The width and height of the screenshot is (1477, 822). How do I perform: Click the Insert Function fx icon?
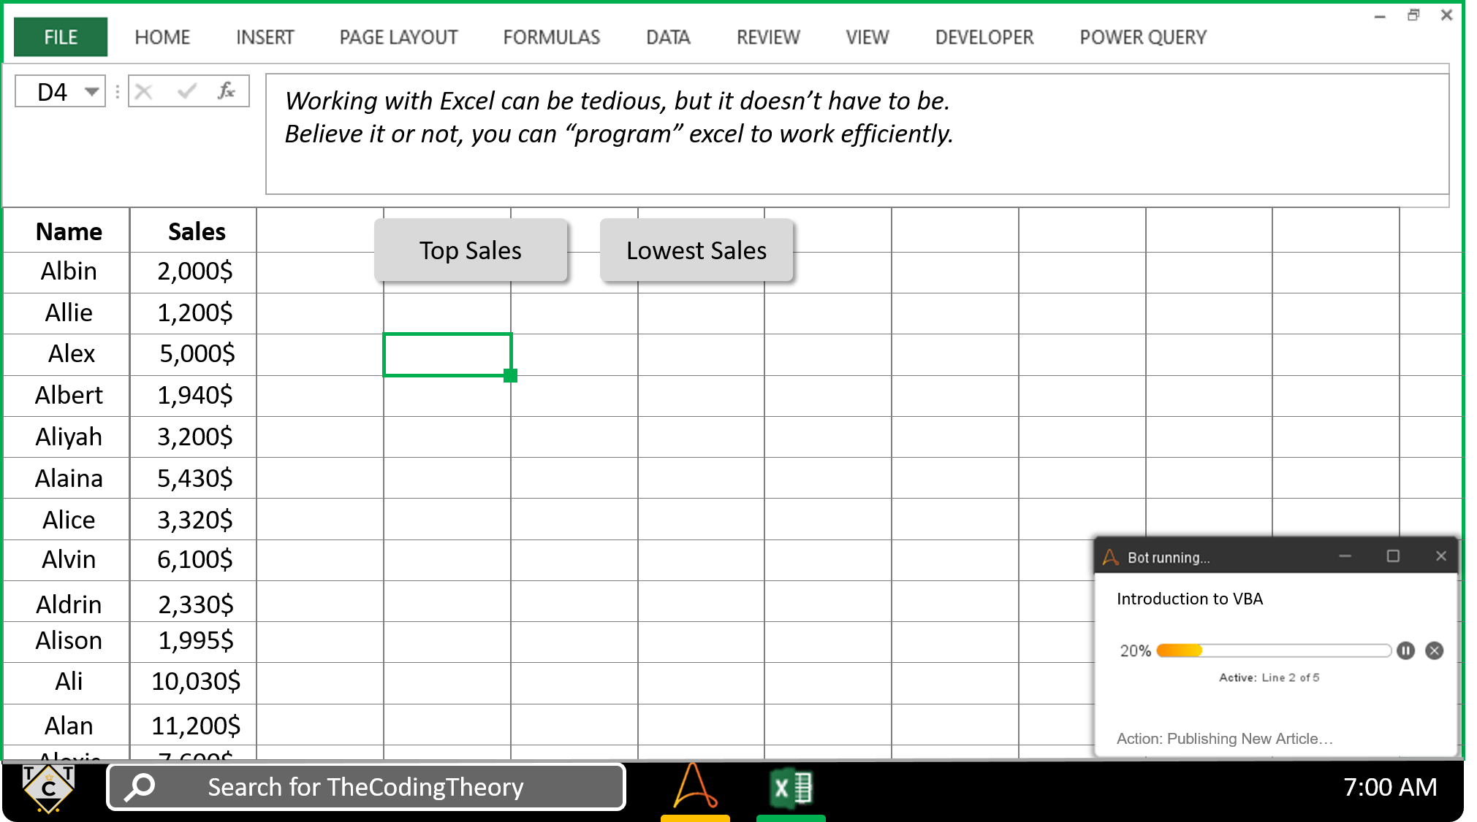[227, 91]
